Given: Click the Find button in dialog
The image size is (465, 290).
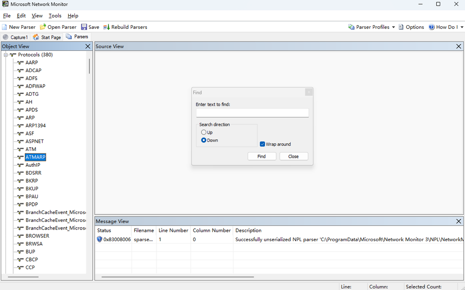Looking at the screenshot, I should point(262,156).
